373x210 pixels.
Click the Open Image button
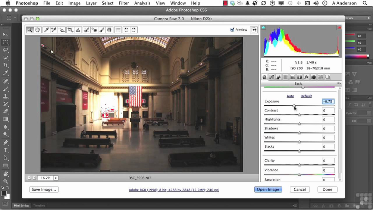(268, 189)
